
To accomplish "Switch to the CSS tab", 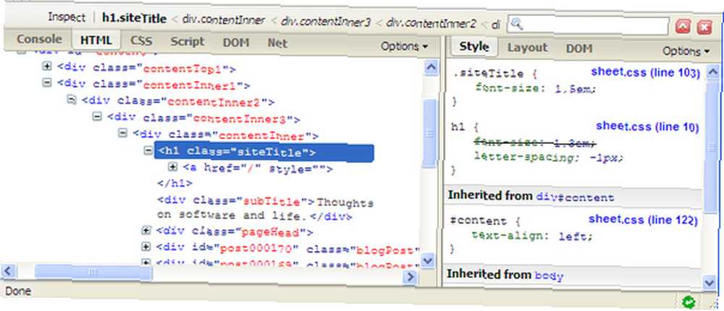I will pyautogui.click(x=141, y=41).
